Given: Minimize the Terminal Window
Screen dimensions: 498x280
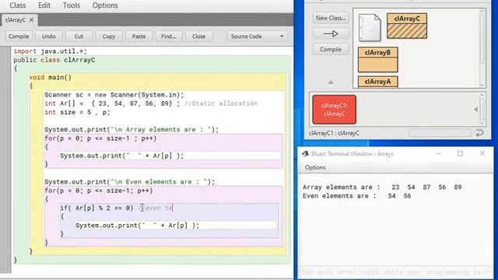Looking at the screenshot, I should point(439,154).
